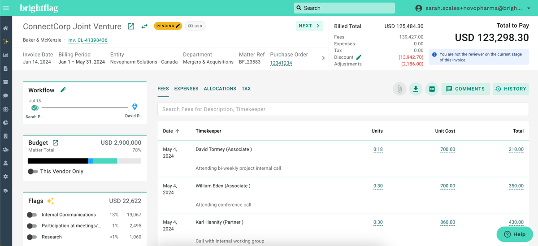The width and height of the screenshot is (538, 246).
Task: Edit the Workflow with pencil icon
Action: pos(63,90)
